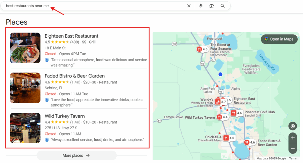
Task: Click reviewer avatar beside 'Always excellent service' review
Action: click(x=47, y=140)
